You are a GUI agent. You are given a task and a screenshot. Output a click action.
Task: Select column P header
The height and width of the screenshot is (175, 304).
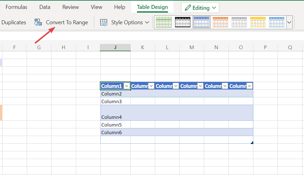tap(265, 47)
